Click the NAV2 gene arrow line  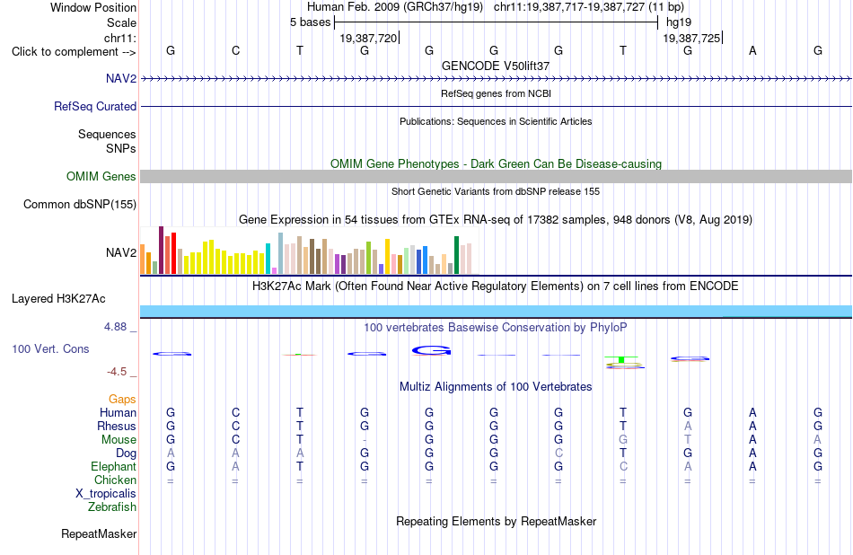496,79
